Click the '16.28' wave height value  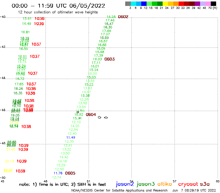point(111,17)
